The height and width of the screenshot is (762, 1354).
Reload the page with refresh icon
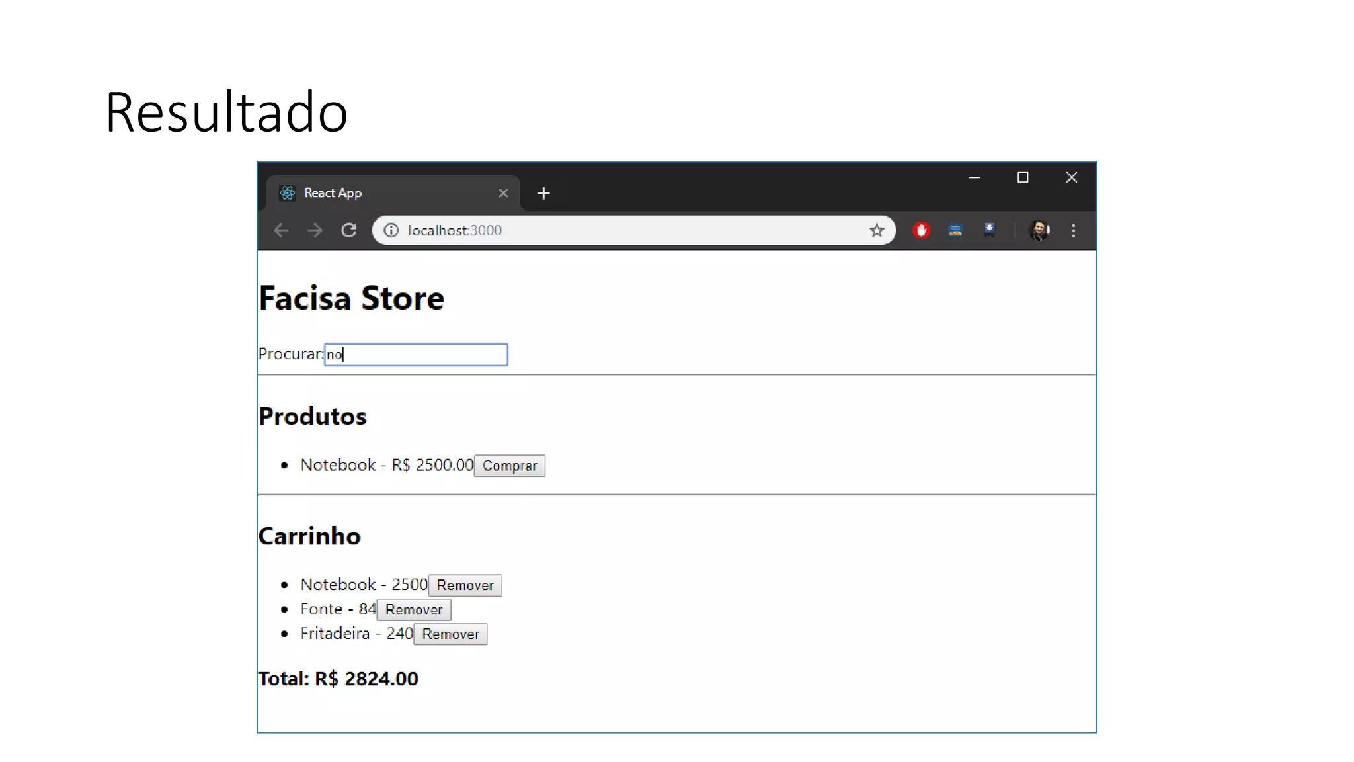coord(349,230)
